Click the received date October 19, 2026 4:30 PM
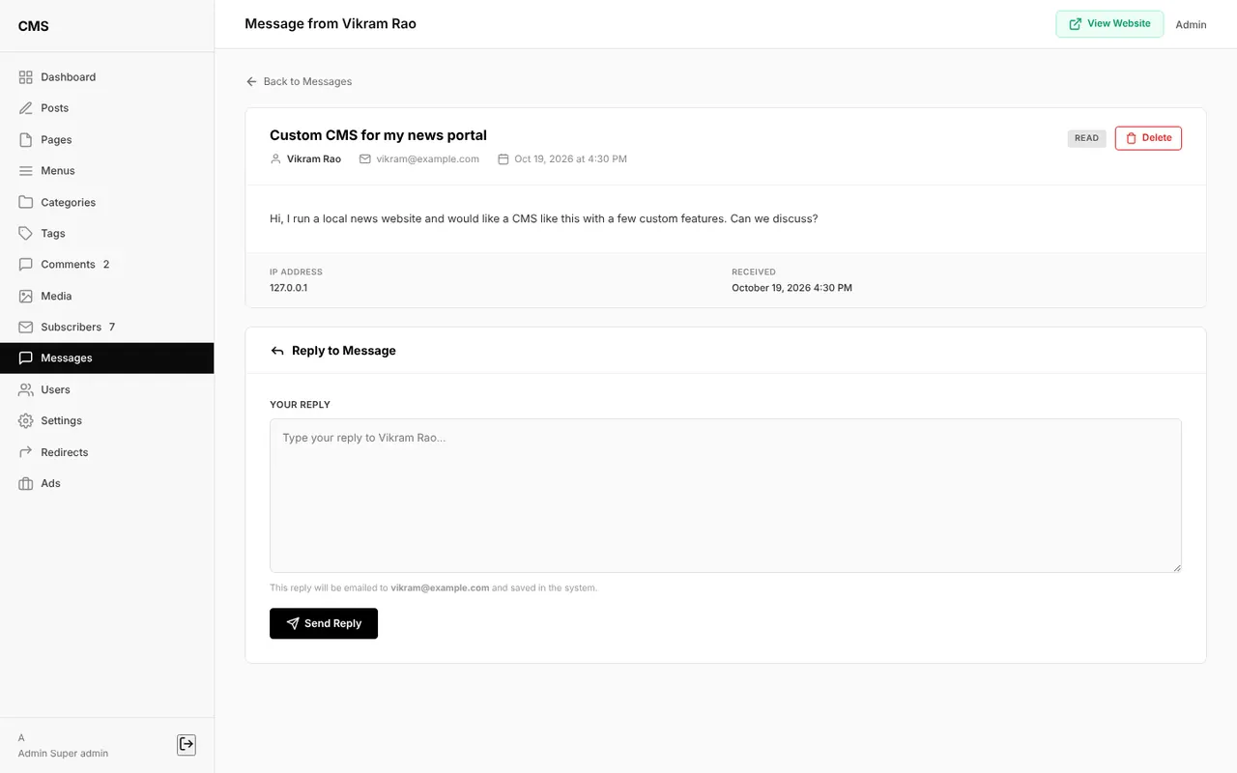 (x=791, y=288)
